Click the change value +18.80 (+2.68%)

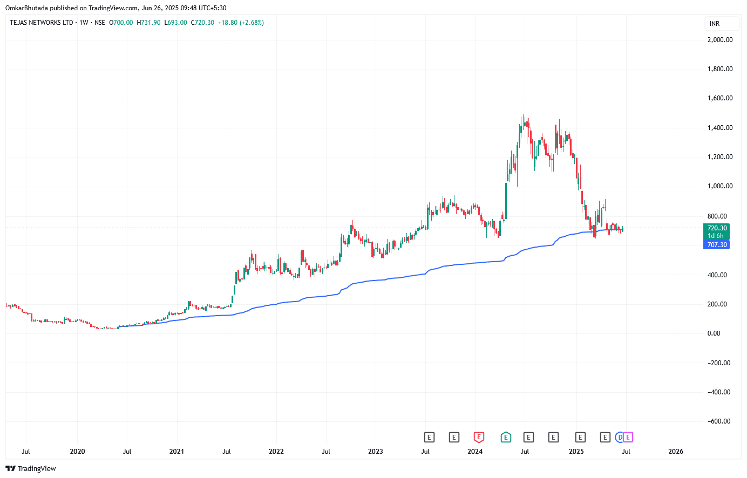[241, 23]
